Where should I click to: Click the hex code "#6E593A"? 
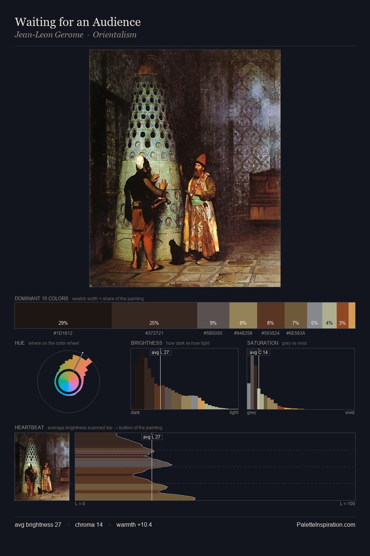point(296,333)
